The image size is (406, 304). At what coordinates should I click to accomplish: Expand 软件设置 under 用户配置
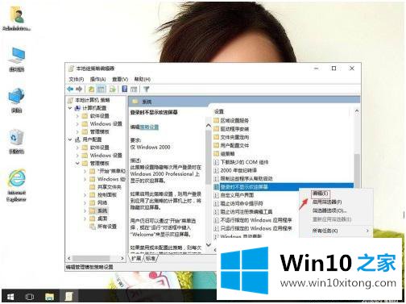77,148
